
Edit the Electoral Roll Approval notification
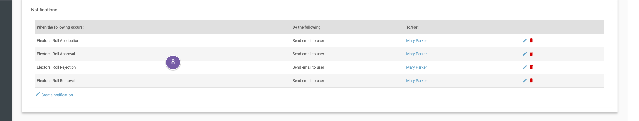(525, 54)
